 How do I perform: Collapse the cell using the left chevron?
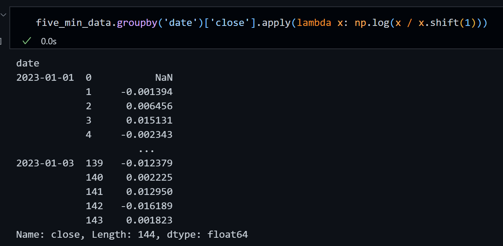[3, 15]
